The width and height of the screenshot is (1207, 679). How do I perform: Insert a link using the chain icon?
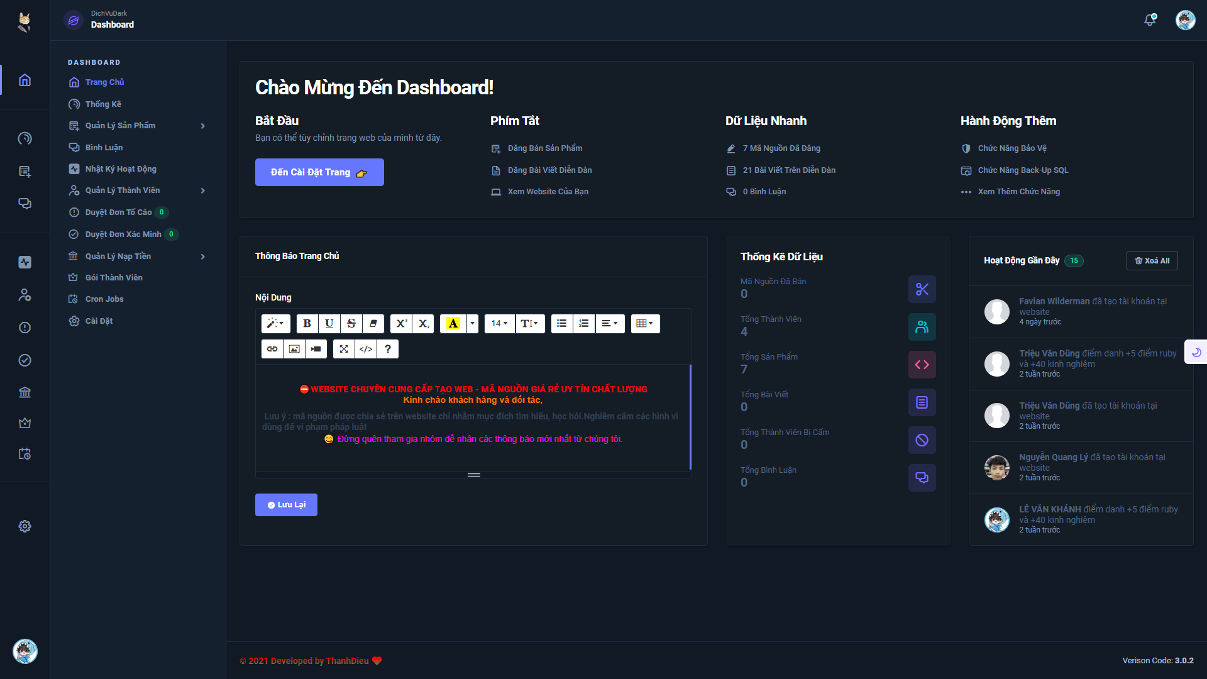click(272, 349)
